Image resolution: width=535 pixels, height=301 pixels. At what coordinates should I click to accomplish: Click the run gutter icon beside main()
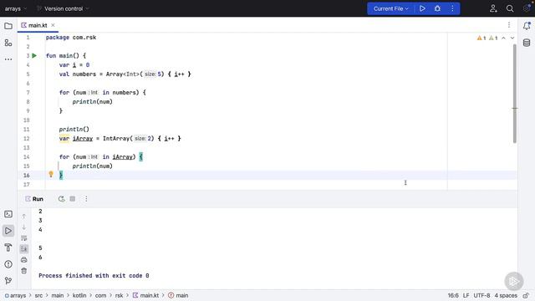[34, 56]
